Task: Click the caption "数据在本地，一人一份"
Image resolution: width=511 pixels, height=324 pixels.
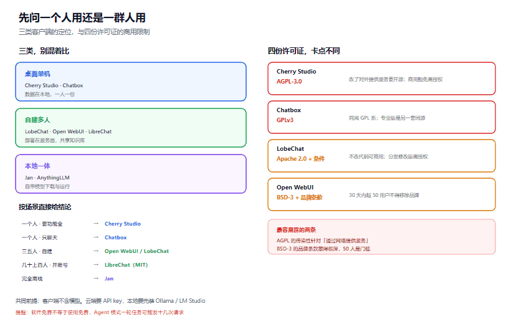Action: coord(49,94)
